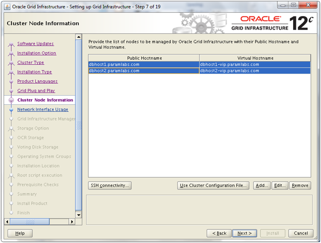Screen dimensions: 321x243
Task: Click the Cluster Type step marker icon
Action: pyautogui.click(x=11, y=63)
